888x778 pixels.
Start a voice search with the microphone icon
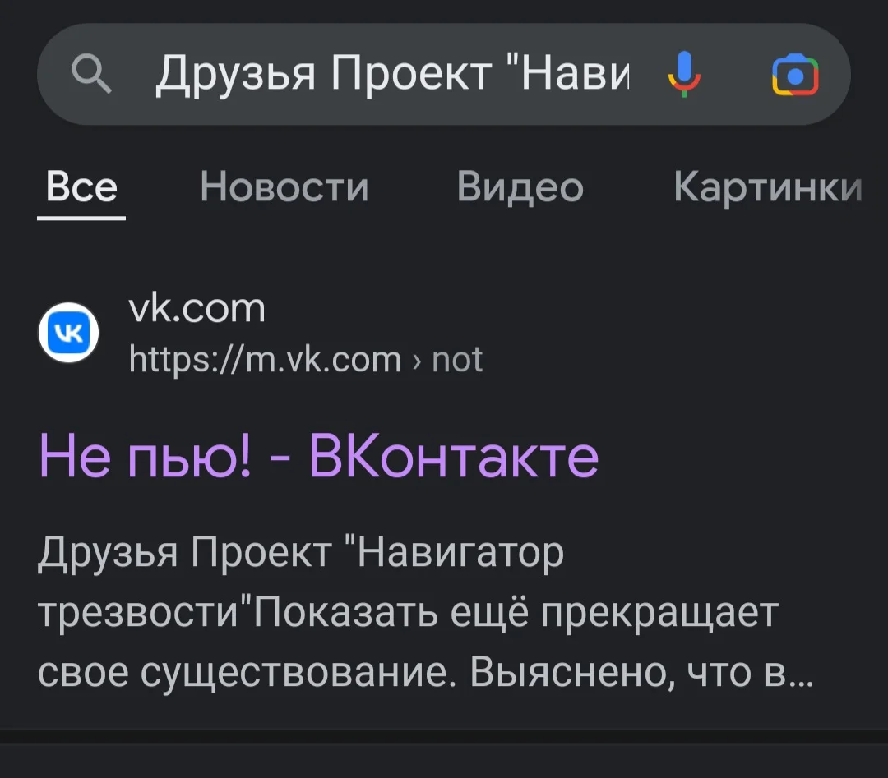[685, 74]
